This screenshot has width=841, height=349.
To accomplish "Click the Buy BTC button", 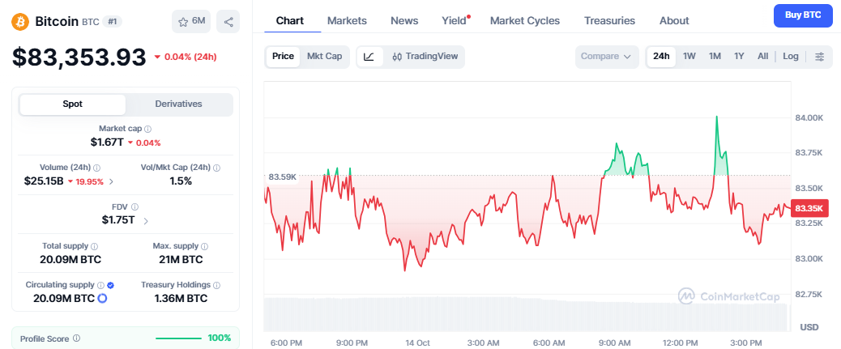I will (x=803, y=15).
